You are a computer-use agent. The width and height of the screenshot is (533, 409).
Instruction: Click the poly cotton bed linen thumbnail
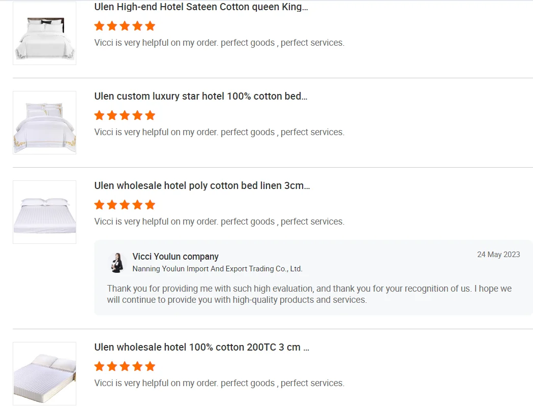click(x=44, y=212)
